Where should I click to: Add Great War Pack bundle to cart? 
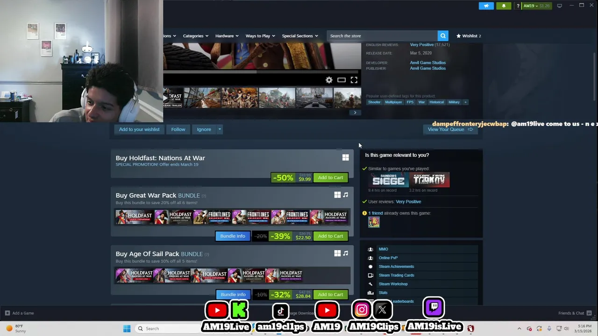(x=330, y=236)
